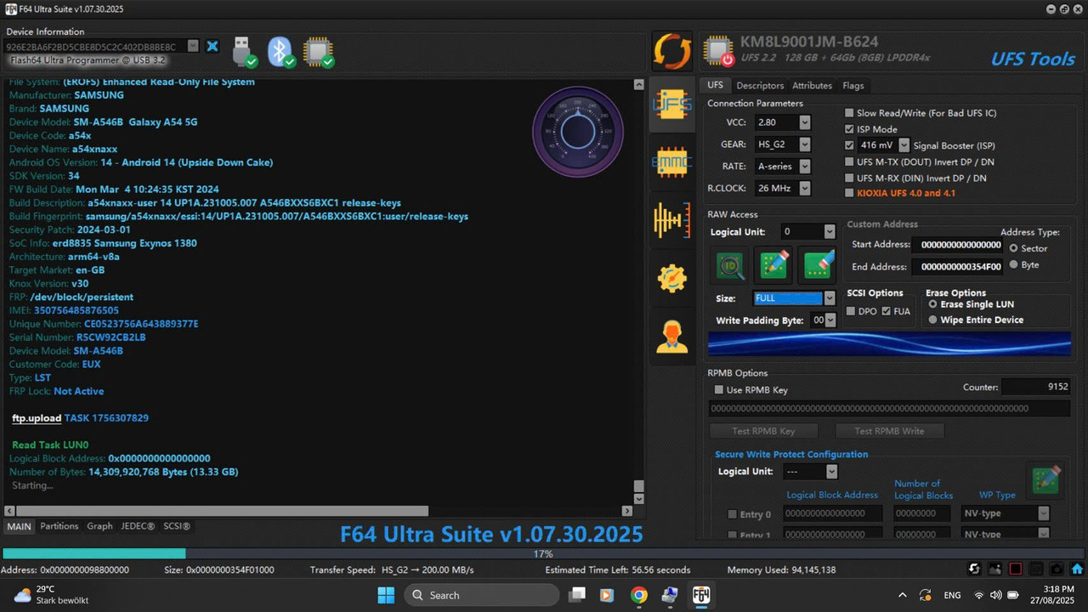Click the F64 app taskbar icon
The image size is (1088, 612).
click(701, 595)
